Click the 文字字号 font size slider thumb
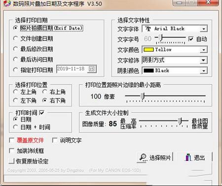The image size is (222, 186). coord(161,37)
